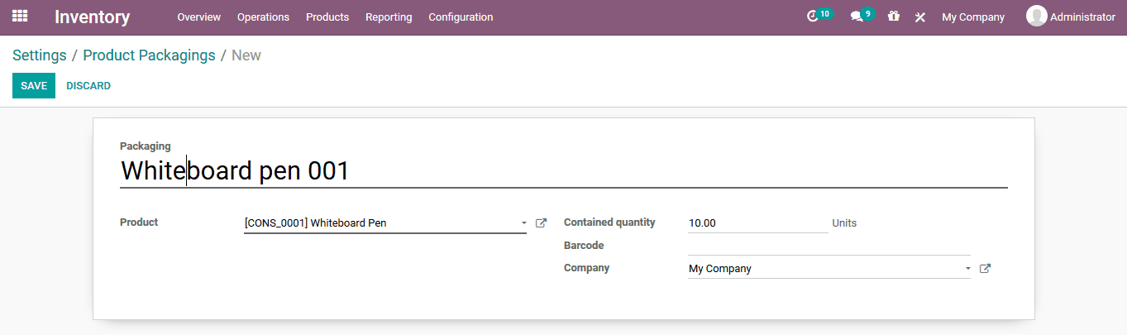This screenshot has width=1127, height=335.
Task: Open the debug tools icon
Action: (919, 17)
